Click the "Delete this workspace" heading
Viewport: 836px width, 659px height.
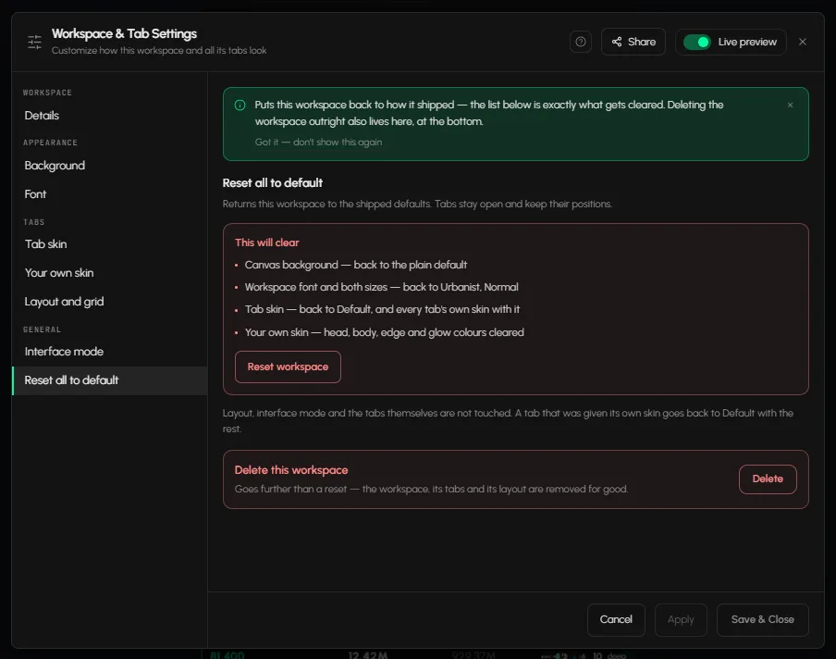(291, 470)
